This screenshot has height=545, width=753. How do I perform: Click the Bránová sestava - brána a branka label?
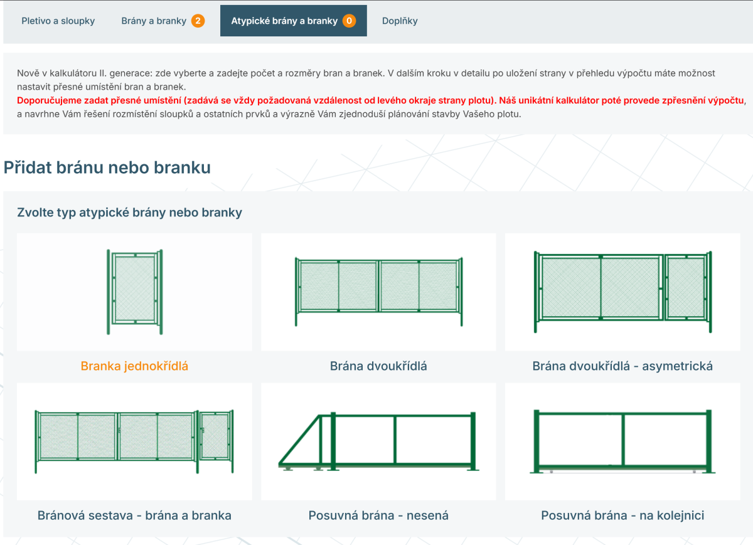tap(134, 516)
